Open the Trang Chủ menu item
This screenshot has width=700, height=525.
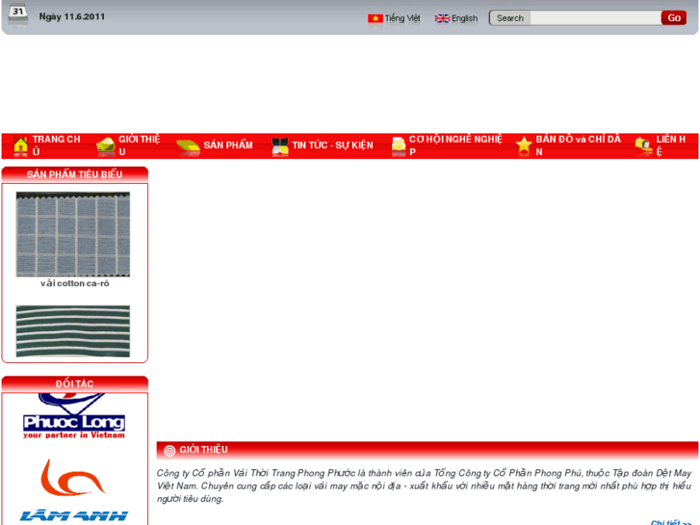click(57, 145)
